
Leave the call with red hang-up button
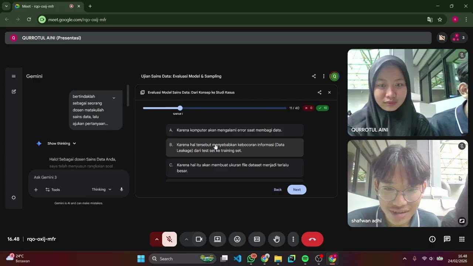[x=312, y=239]
